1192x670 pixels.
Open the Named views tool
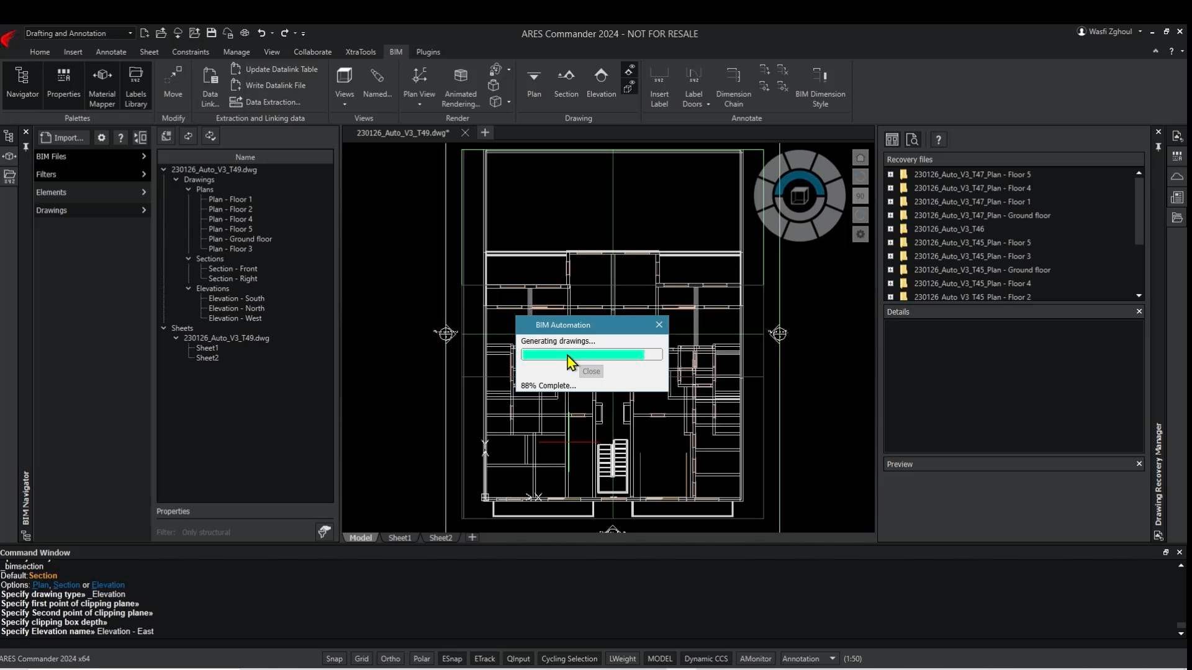377,83
